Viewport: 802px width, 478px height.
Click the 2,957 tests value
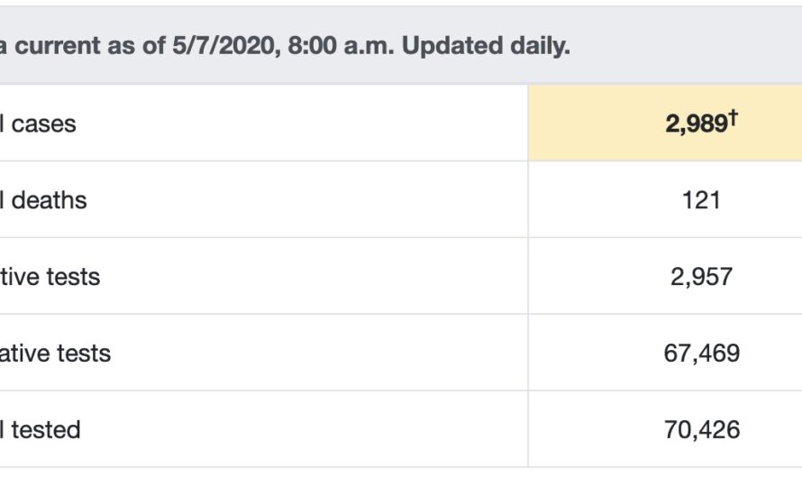tap(701, 276)
